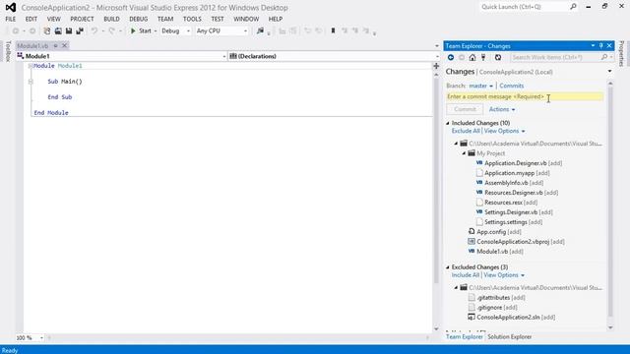630x354 pixels.
Task: Click the Save All toolbar icon
Action: (80, 30)
